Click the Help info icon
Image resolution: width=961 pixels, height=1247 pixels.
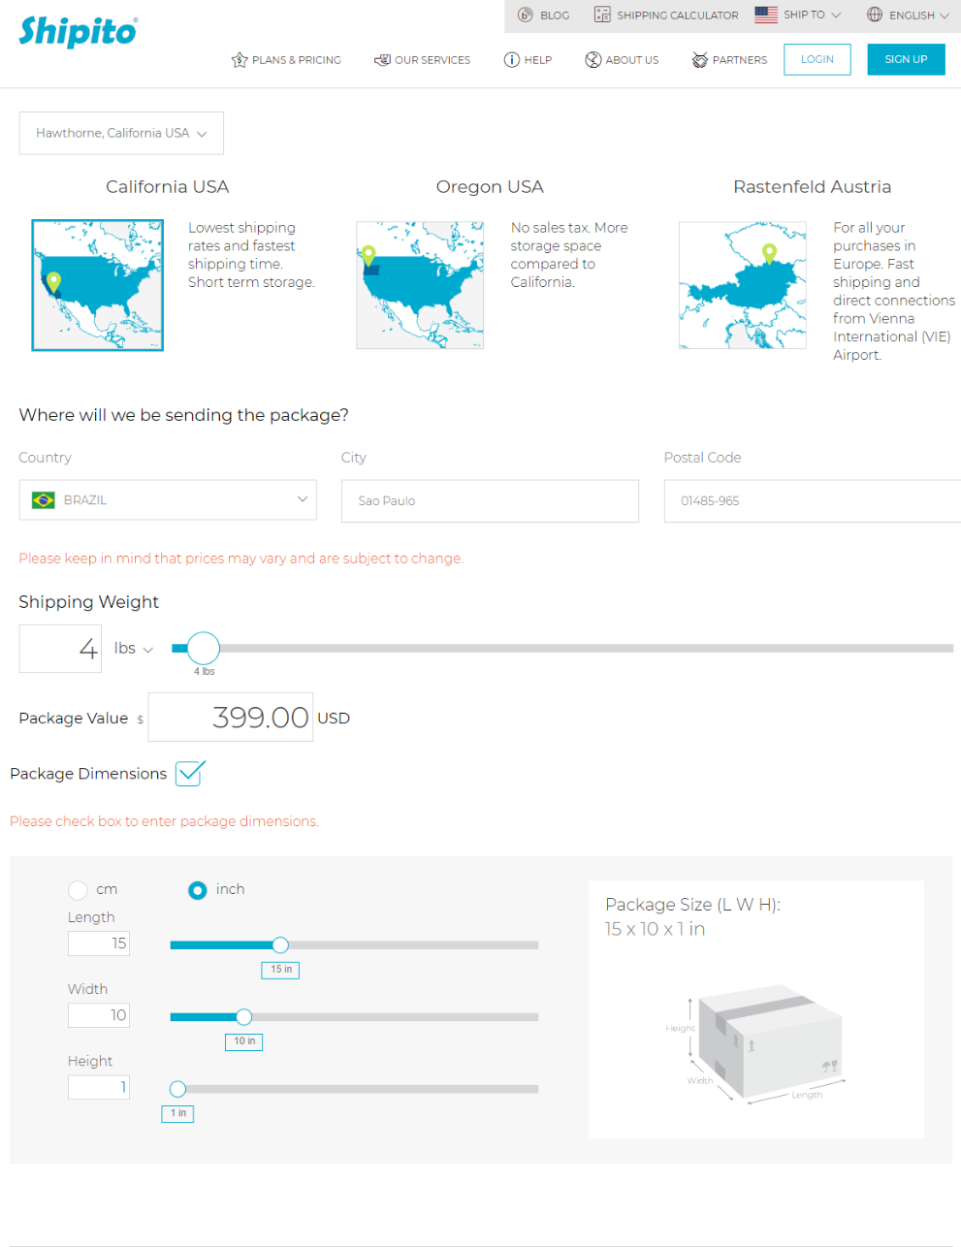tap(512, 60)
